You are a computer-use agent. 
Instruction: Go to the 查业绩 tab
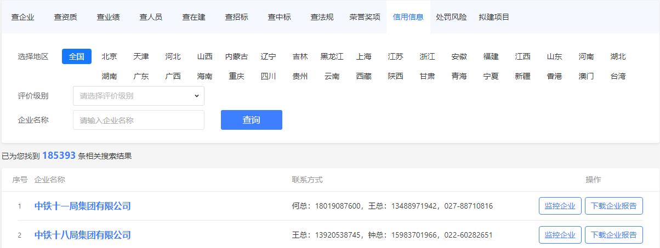point(108,17)
